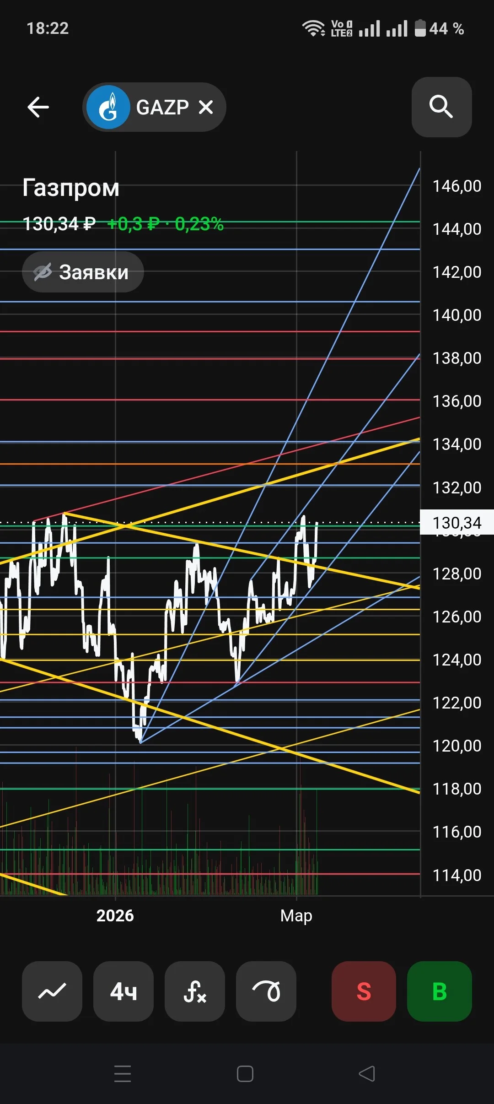Tap the Газпром title text
Image resolution: width=494 pixels, height=1104 pixels.
click(71, 188)
